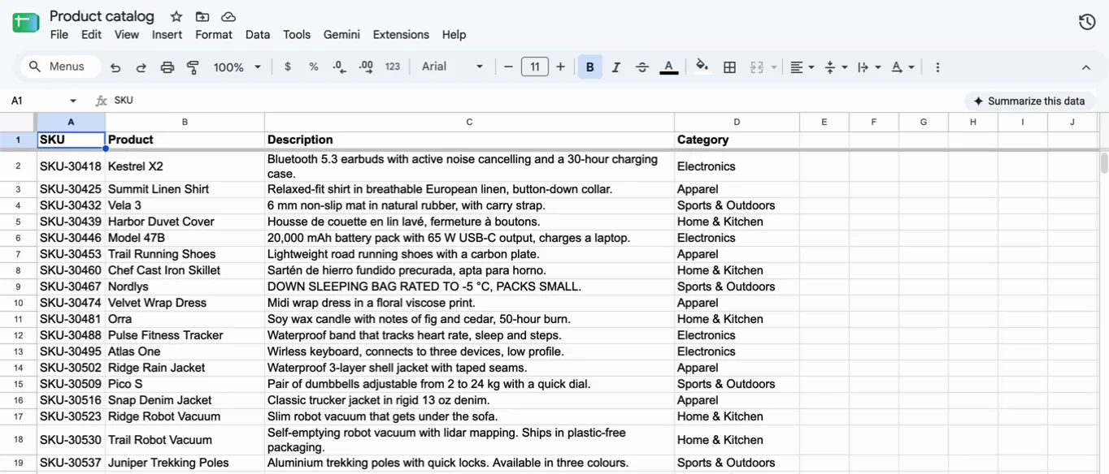Toggle bold formatting
Image resolution: width=1109 pixels, height=474 pixels.
[590, 67]
